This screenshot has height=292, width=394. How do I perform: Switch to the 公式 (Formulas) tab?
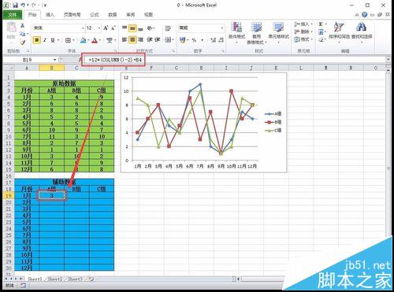pos(95,15)
